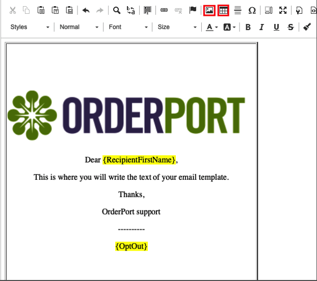Click the Templates document icon

click(299, 10)
